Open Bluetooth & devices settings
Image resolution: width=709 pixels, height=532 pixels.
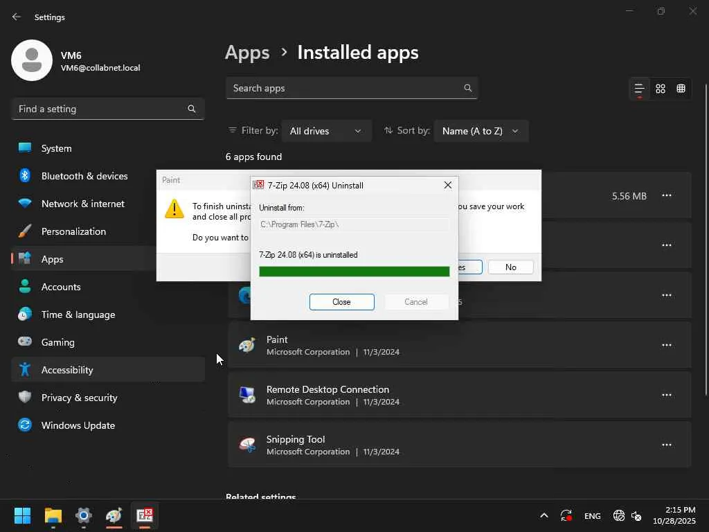coord(84,176)
